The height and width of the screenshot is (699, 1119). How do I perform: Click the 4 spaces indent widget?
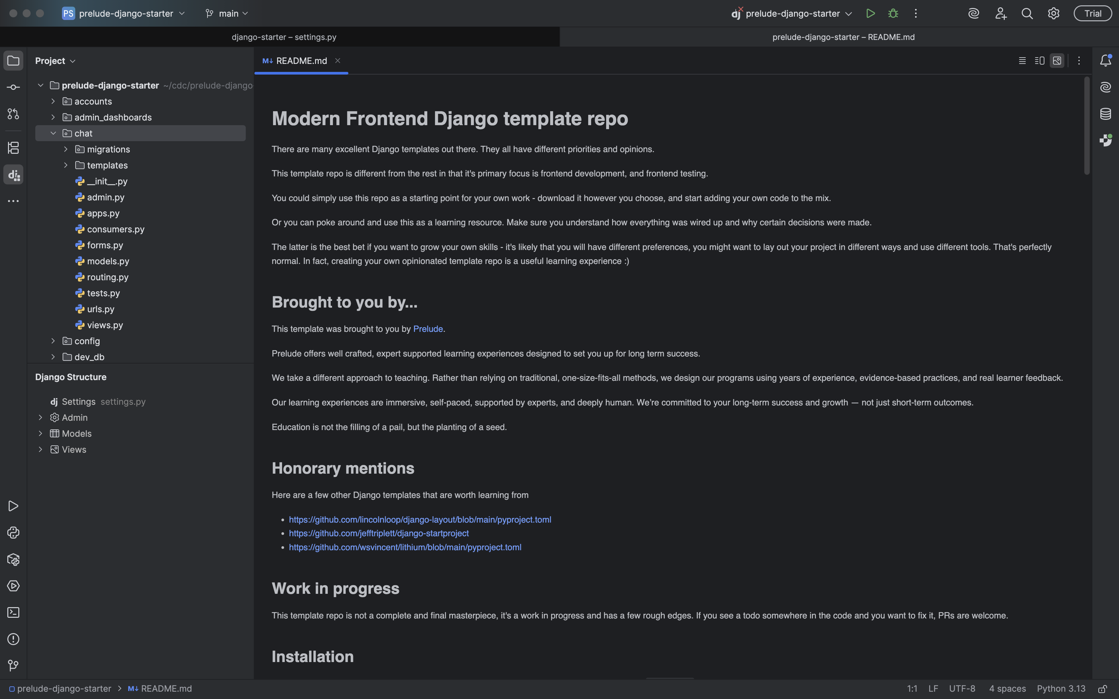(1007, 689)
